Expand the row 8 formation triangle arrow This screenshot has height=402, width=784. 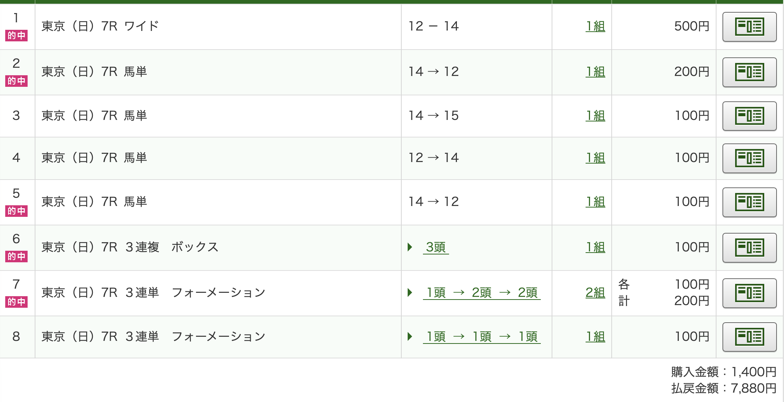point(410,336)
